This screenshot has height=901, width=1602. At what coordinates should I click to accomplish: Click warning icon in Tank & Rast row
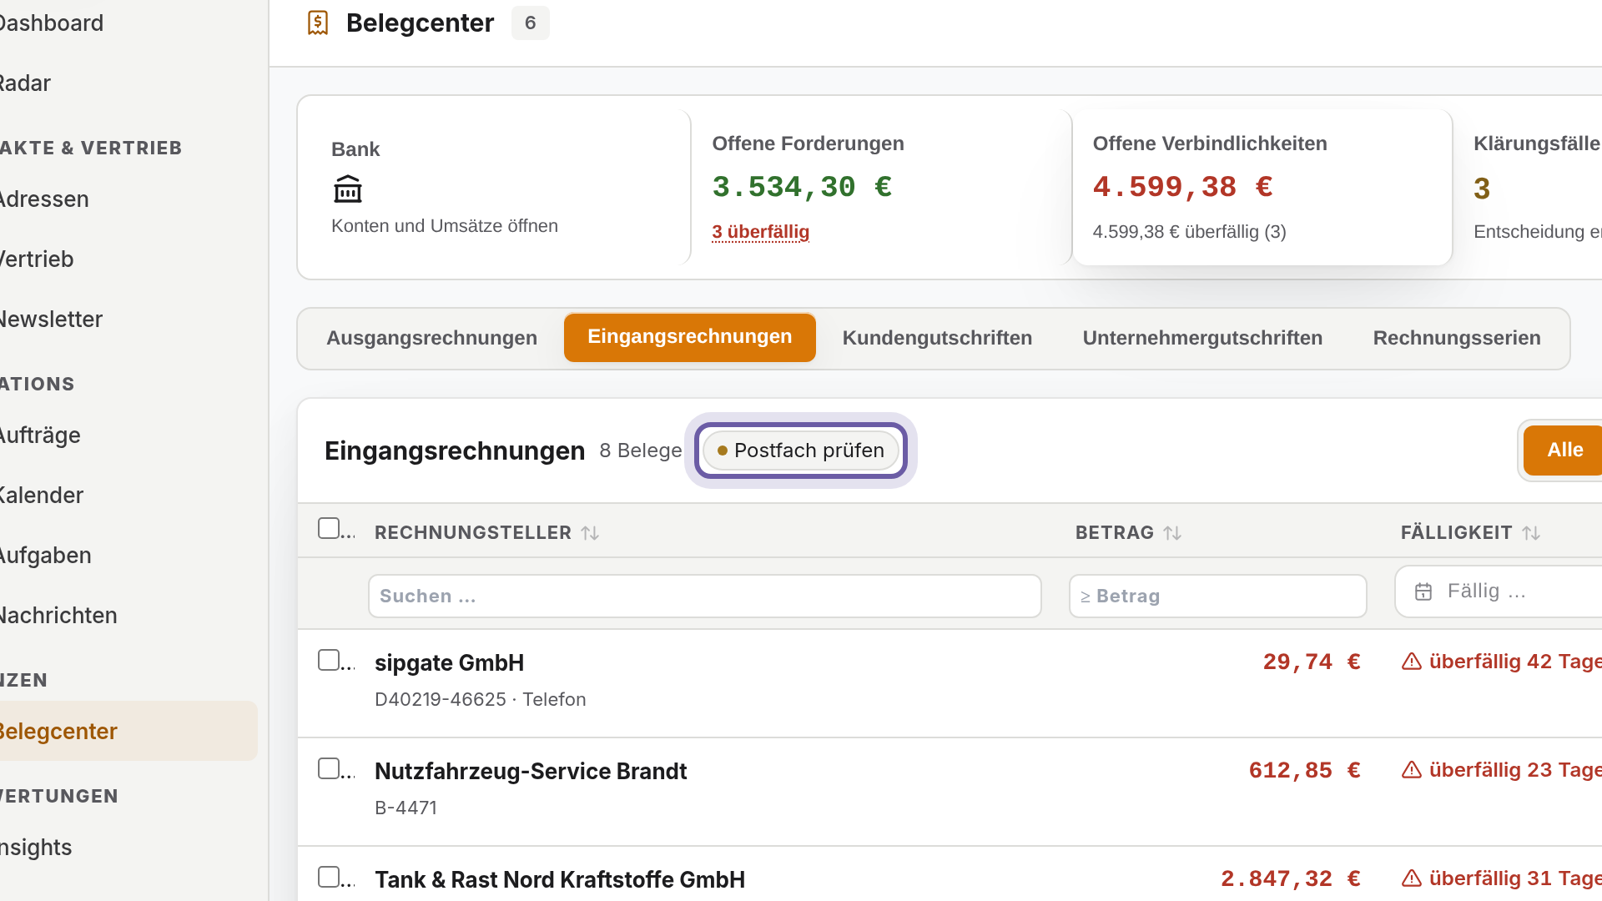pyautogui.click(x=1412, y=878)
